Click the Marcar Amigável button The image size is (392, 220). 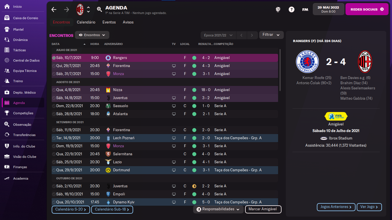pyautogui.click(x=263, y=209)
